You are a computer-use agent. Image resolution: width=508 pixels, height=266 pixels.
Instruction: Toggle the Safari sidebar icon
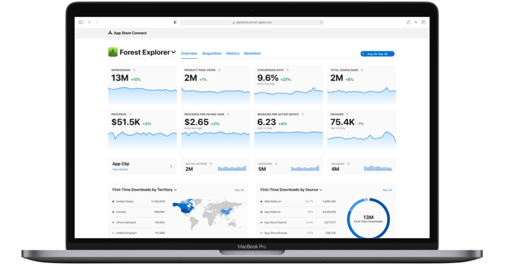[x=81, y=22]
